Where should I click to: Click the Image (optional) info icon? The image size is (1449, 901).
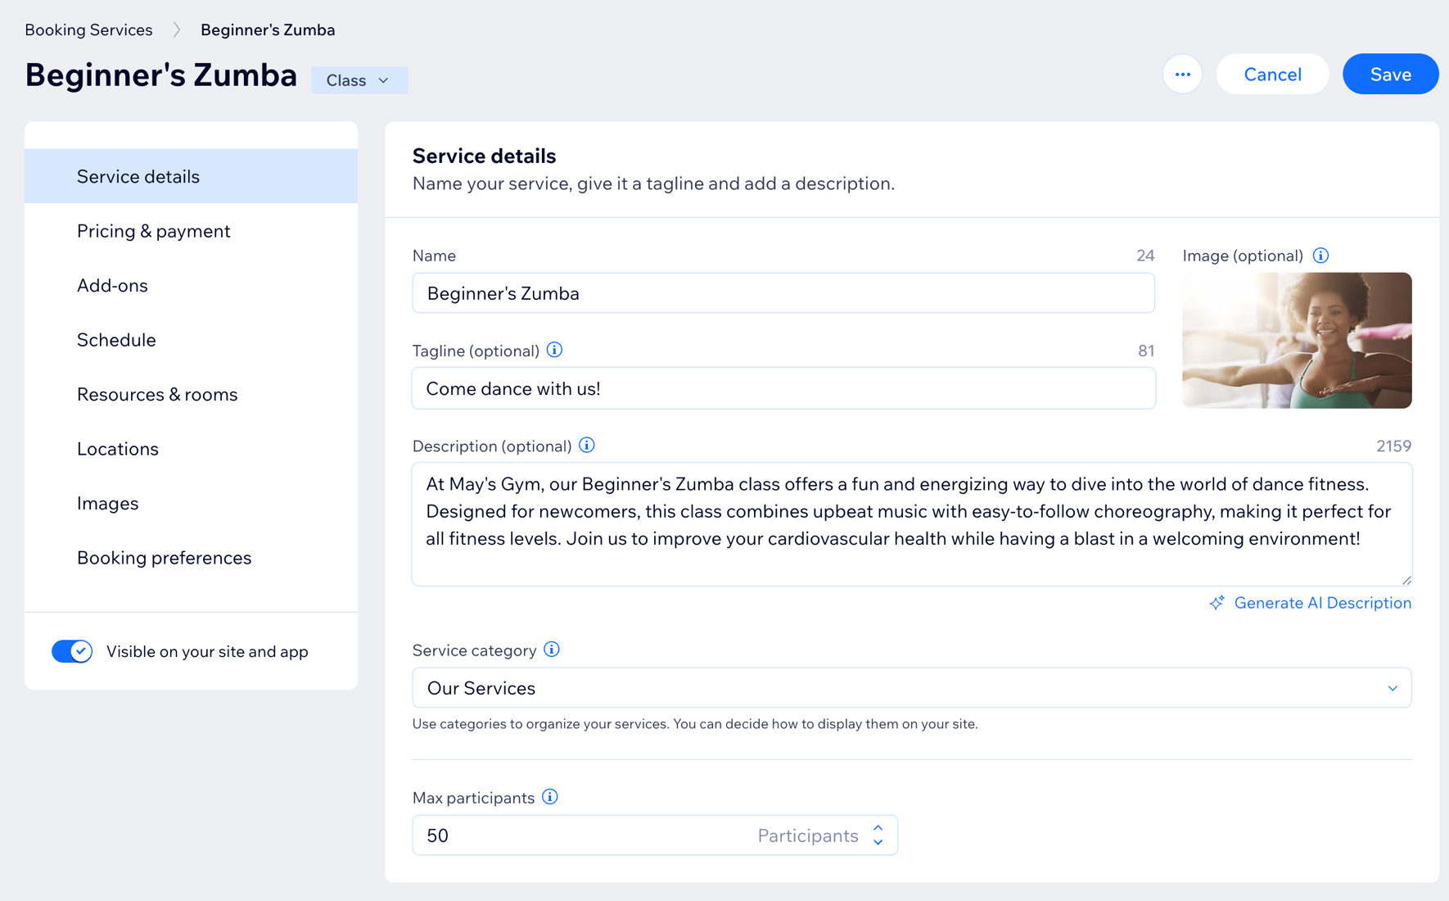[1320, 256]
